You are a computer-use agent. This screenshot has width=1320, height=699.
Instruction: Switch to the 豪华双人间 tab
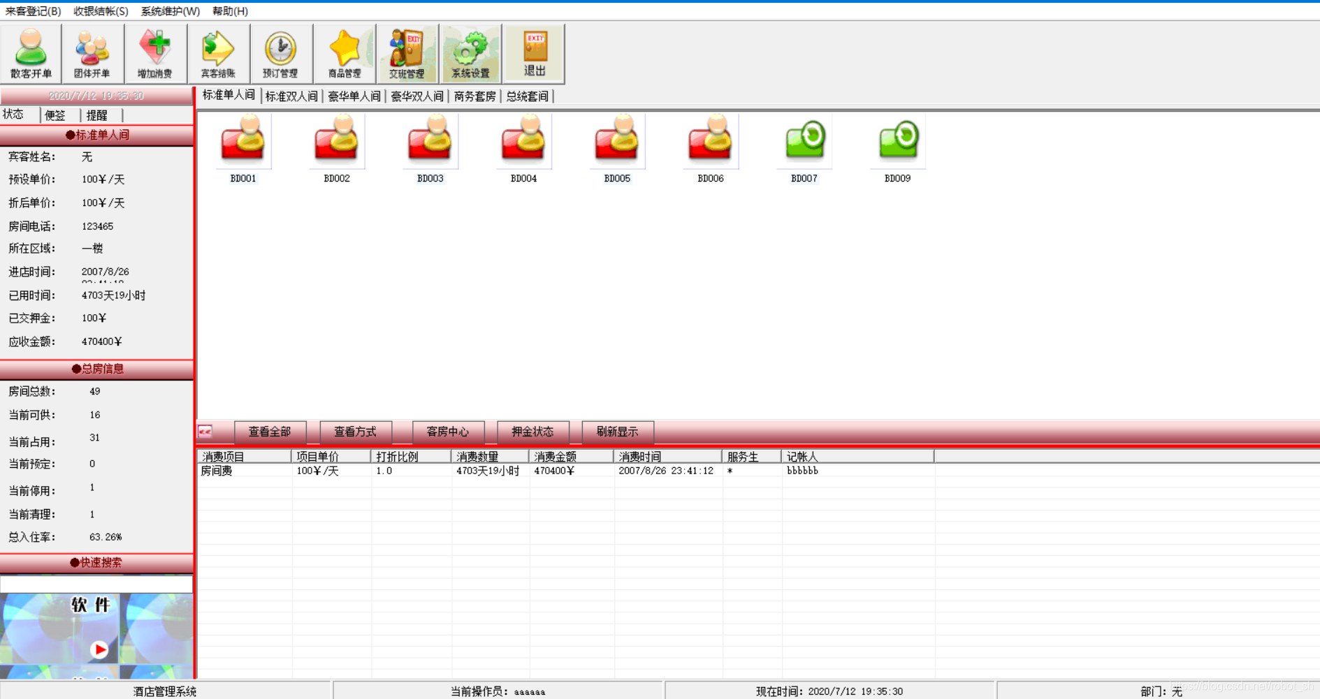(x=417, y=96)
